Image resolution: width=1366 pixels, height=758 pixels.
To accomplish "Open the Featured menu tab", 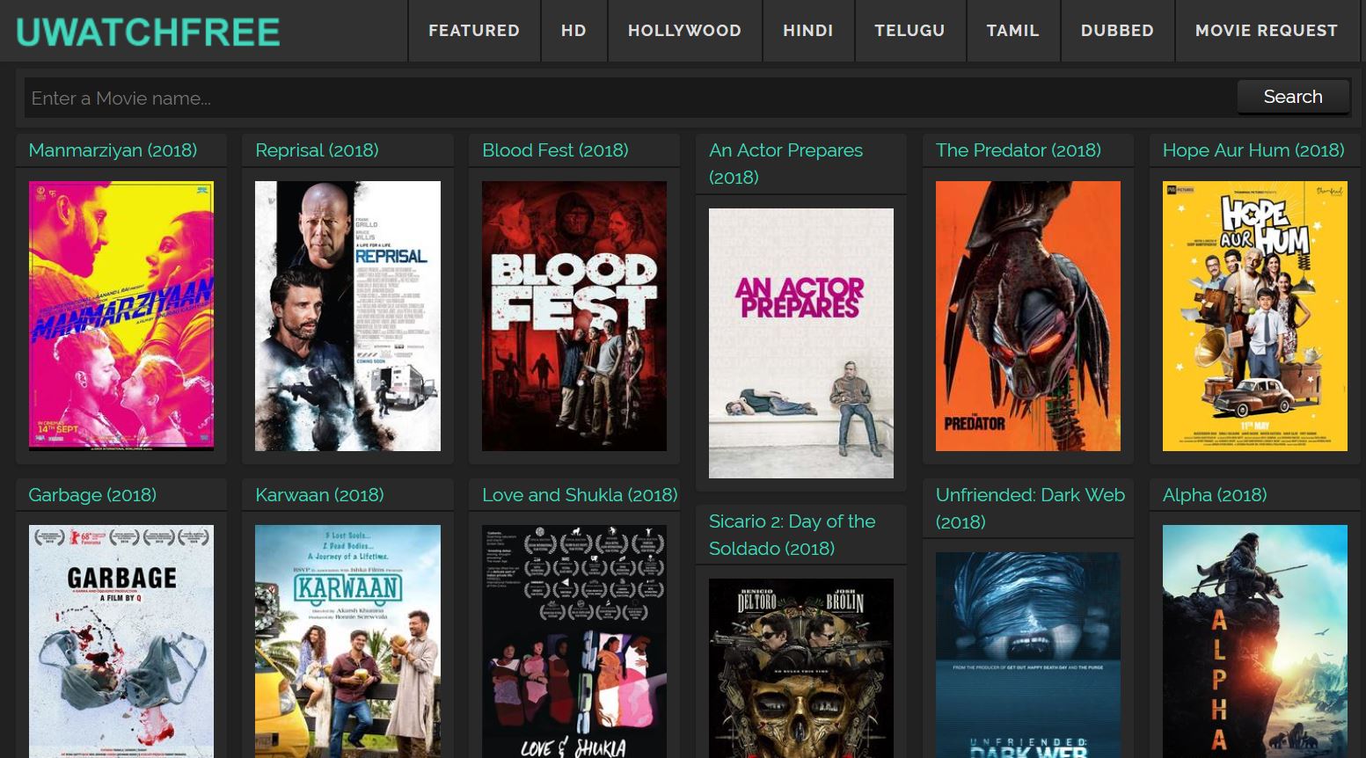I will click(x=473, y=31).
